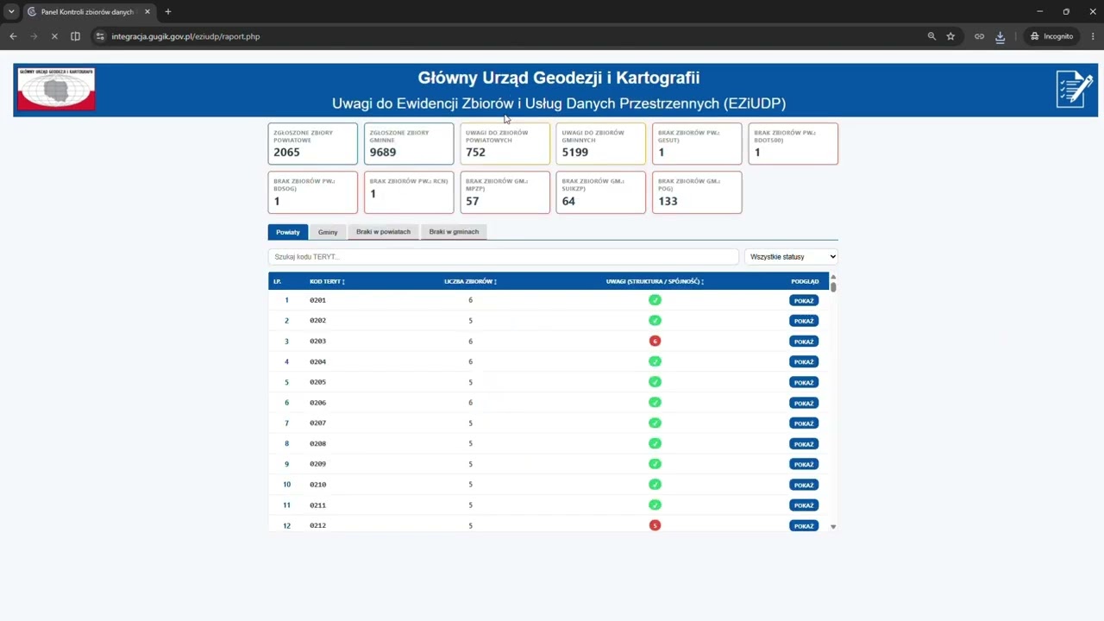The image size is (1104, 621).
Task: Open the browser downloads panel
Action: pyautogui.click(x=1000, y=36)
